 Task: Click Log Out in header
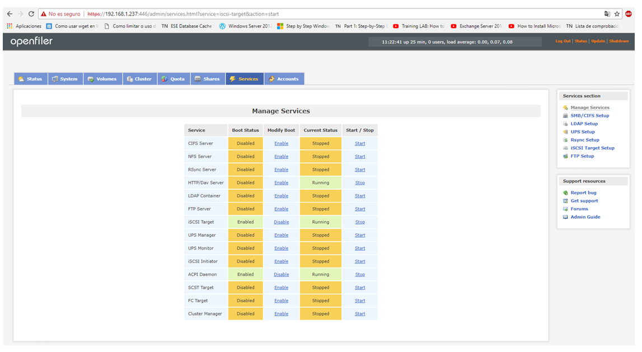pos(563,41)
